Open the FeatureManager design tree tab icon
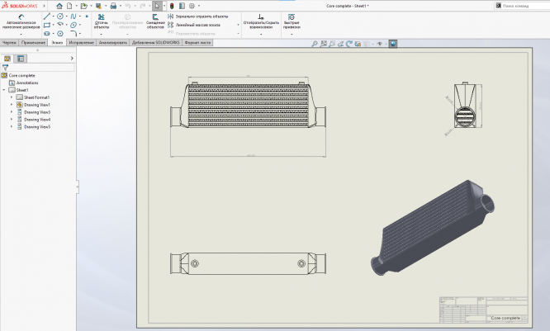This screenshot has height=331, width=550. (7, 59)
